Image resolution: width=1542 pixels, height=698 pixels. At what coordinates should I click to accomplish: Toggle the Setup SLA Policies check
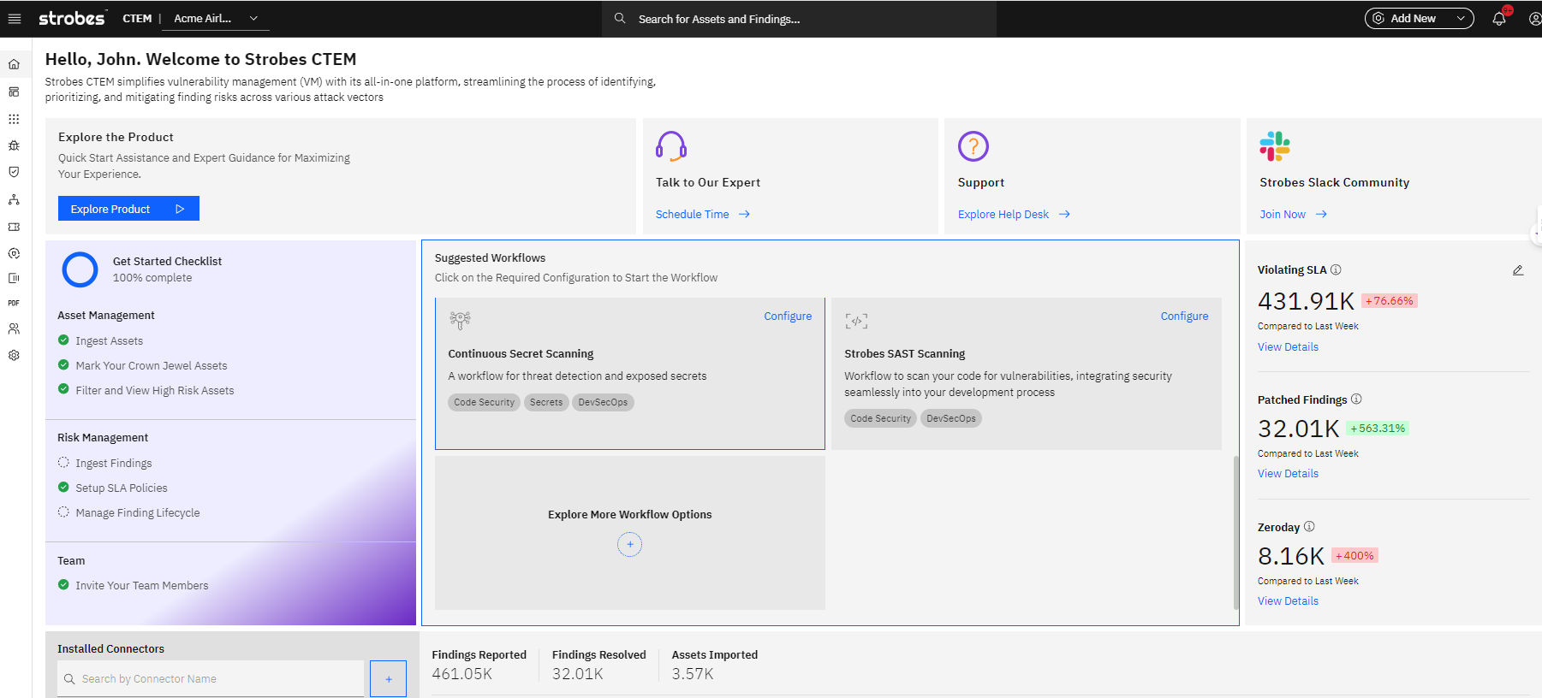tap(63, 487)
